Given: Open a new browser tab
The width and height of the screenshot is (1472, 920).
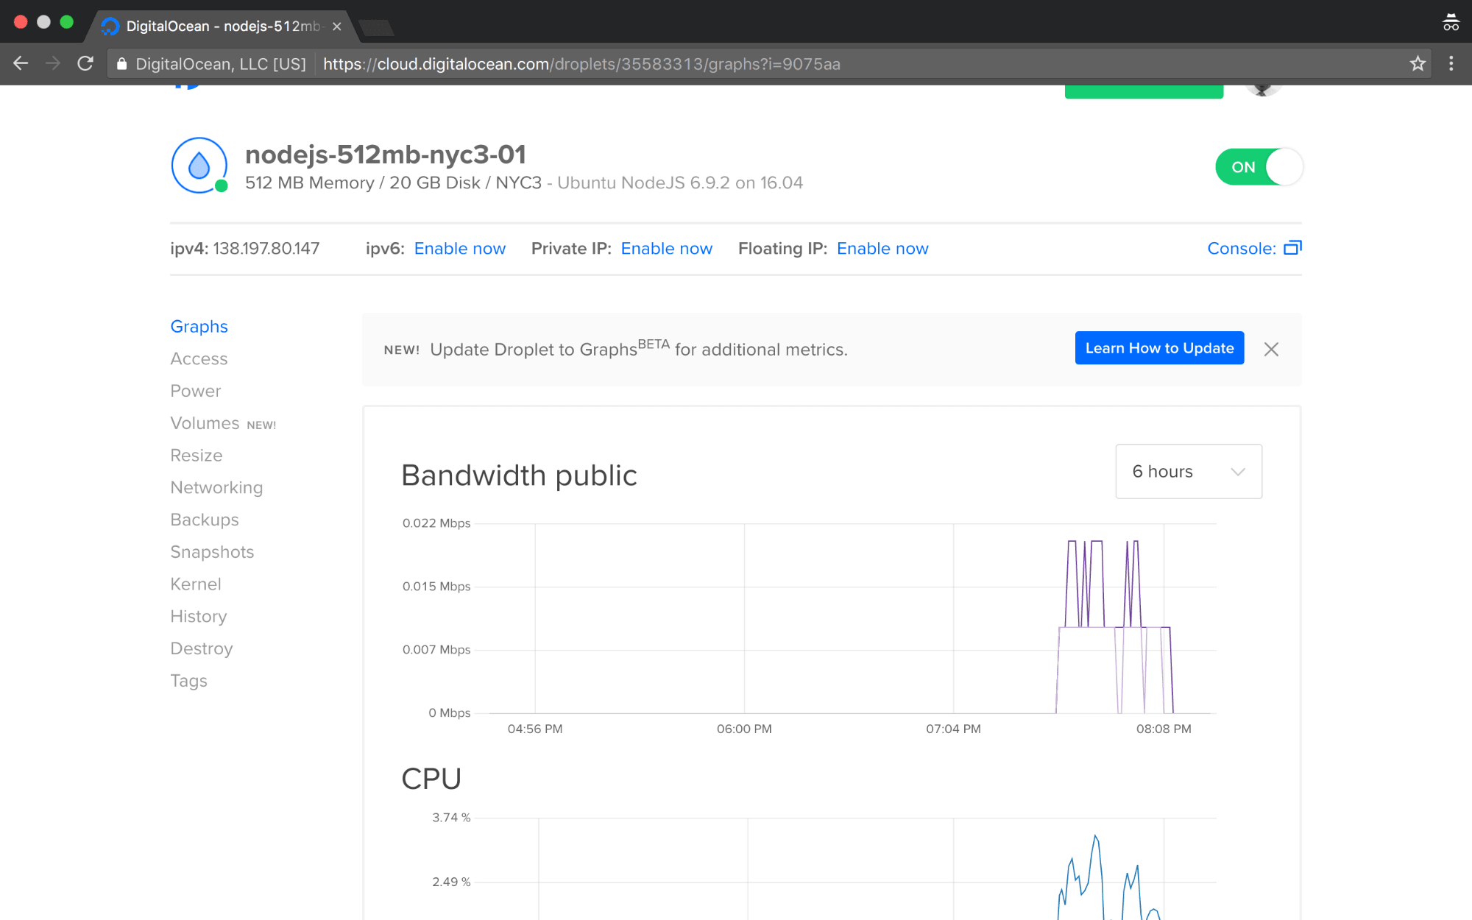Looking at the screenshot, I should pos(377,28).
